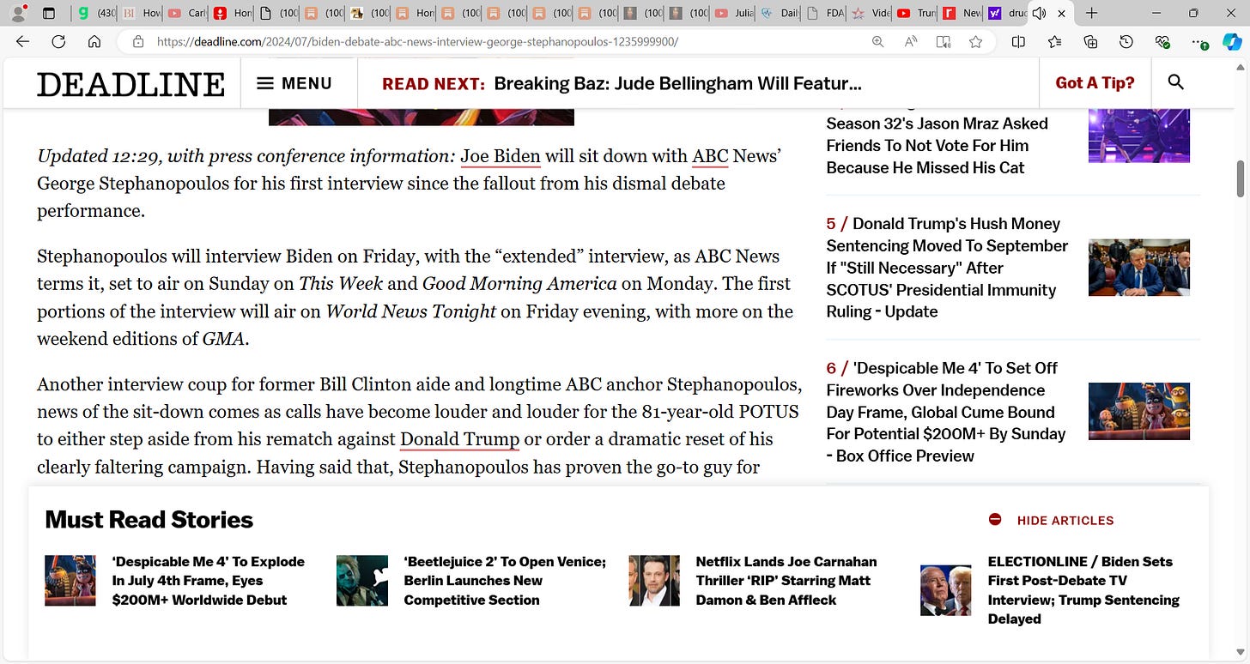Image resolution: width=1250 pixels, height=664 pixels.
Task: Switch to the BI 'How' tab
Action: pos(142,13)
